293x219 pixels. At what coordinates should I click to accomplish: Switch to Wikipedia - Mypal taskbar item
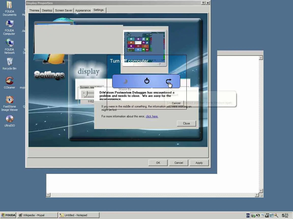point(37,215)
